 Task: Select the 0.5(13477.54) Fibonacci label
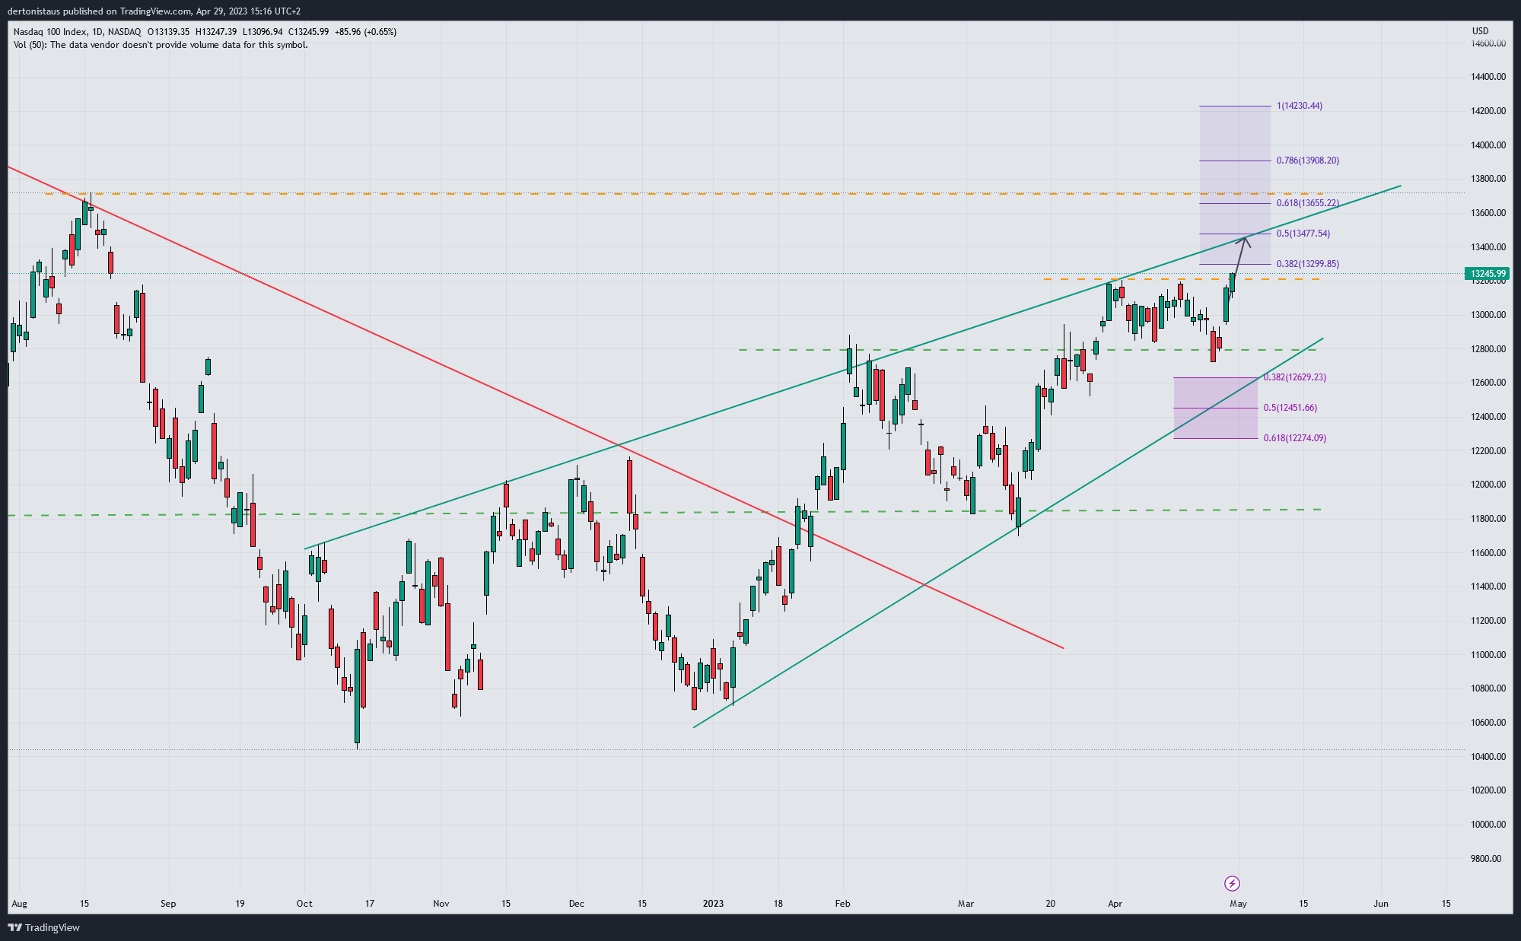point(1303,234)
